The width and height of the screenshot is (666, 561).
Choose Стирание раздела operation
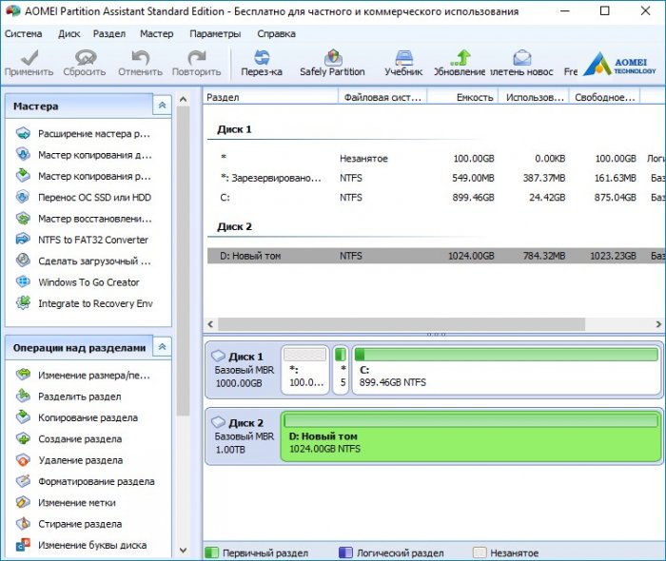click(x=69, y=524)
